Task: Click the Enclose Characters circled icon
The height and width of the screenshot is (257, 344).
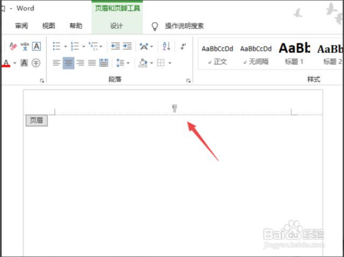Action: 36,63
